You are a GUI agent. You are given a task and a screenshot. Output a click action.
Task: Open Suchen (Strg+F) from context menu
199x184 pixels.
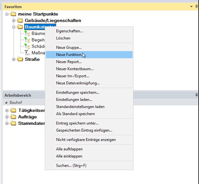71,166
